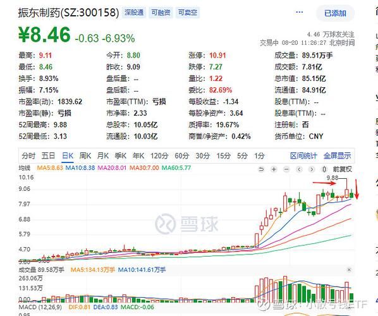Click the 涨停 value 10.91
The width and height of the screenshot is (378, 316).
(x=217, y=56)
